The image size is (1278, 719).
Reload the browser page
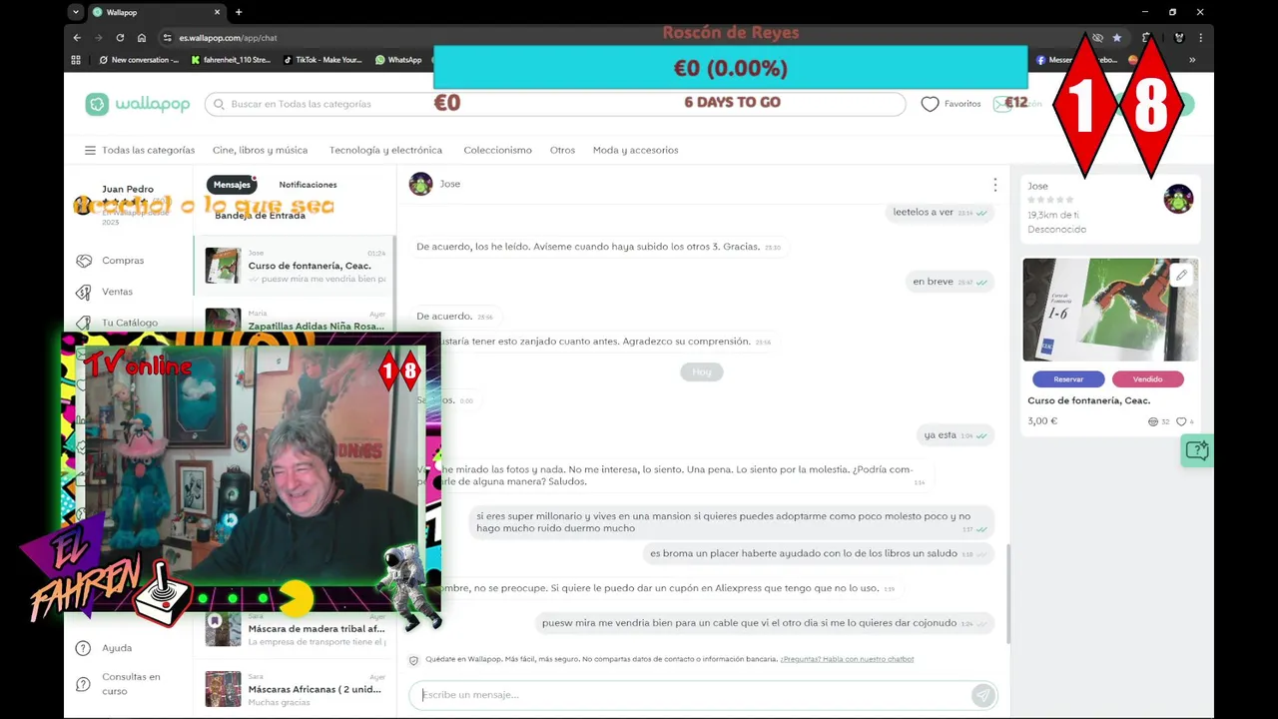tap(120, 38)
